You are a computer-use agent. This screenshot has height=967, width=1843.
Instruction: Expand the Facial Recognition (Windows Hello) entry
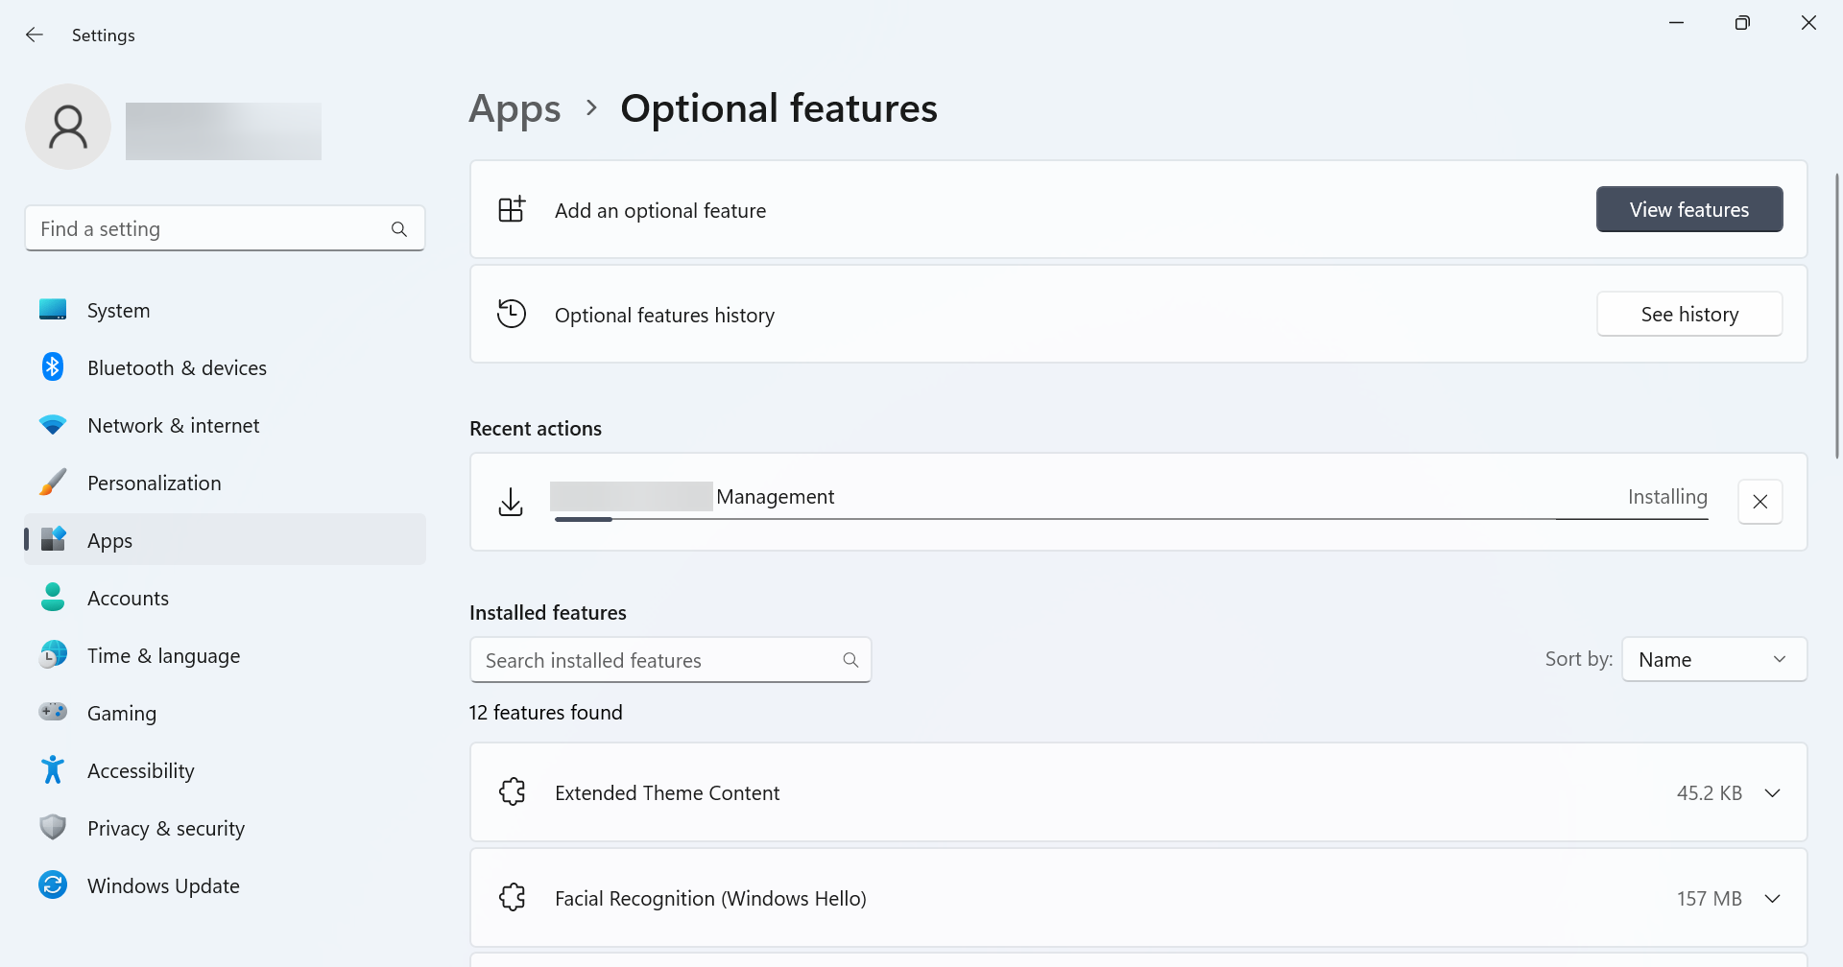[x=1772, y=899]
